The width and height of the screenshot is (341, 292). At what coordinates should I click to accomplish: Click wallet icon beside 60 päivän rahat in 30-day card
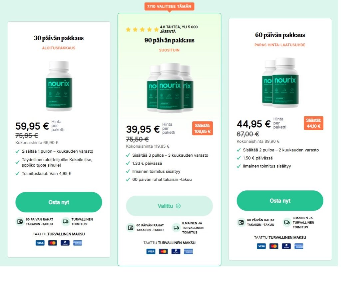[x=20, y=222]
